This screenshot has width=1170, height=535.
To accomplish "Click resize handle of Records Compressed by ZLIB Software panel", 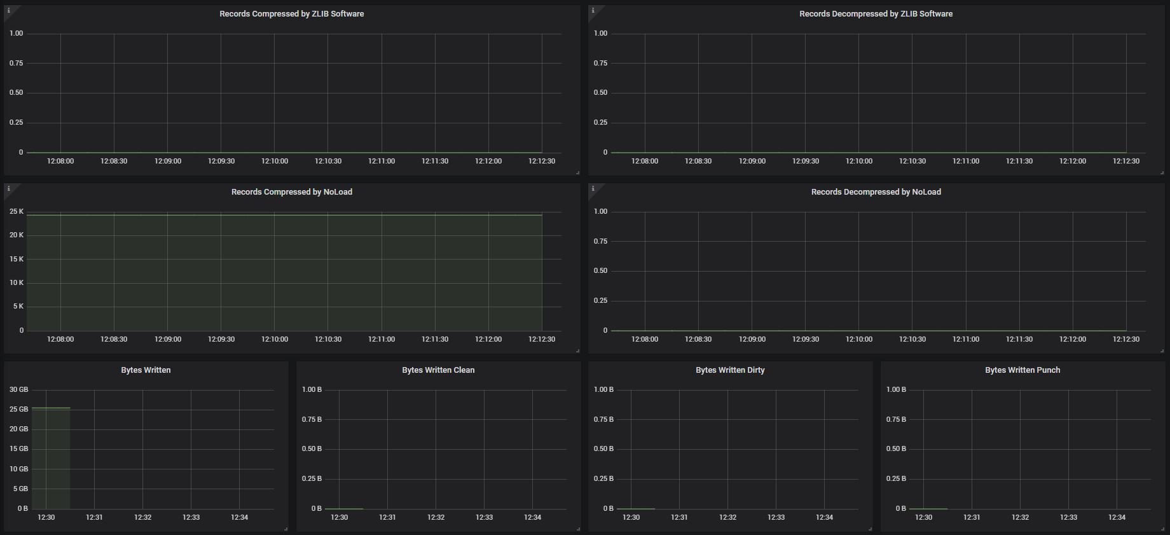I will pyautogui.click(x=577, y=172).
